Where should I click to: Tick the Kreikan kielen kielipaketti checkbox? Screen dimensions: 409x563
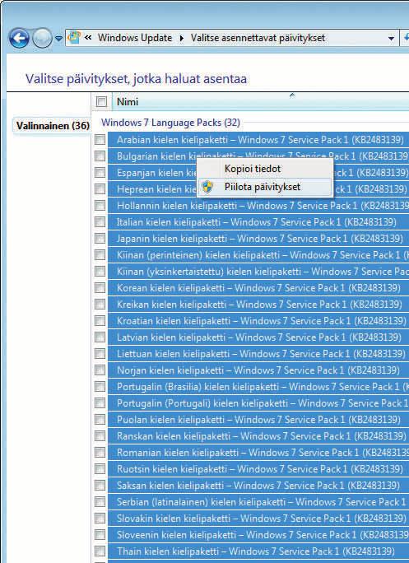pos(100,305)
